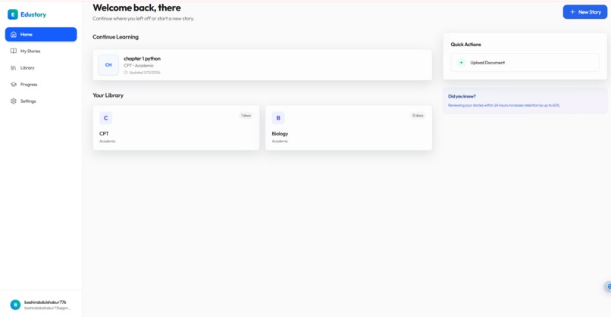Click Upload Document quick action

(525, 63)
